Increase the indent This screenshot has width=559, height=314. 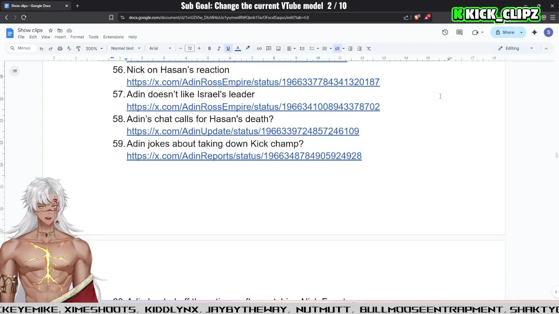pyautogui.click(x=359, y=48)
